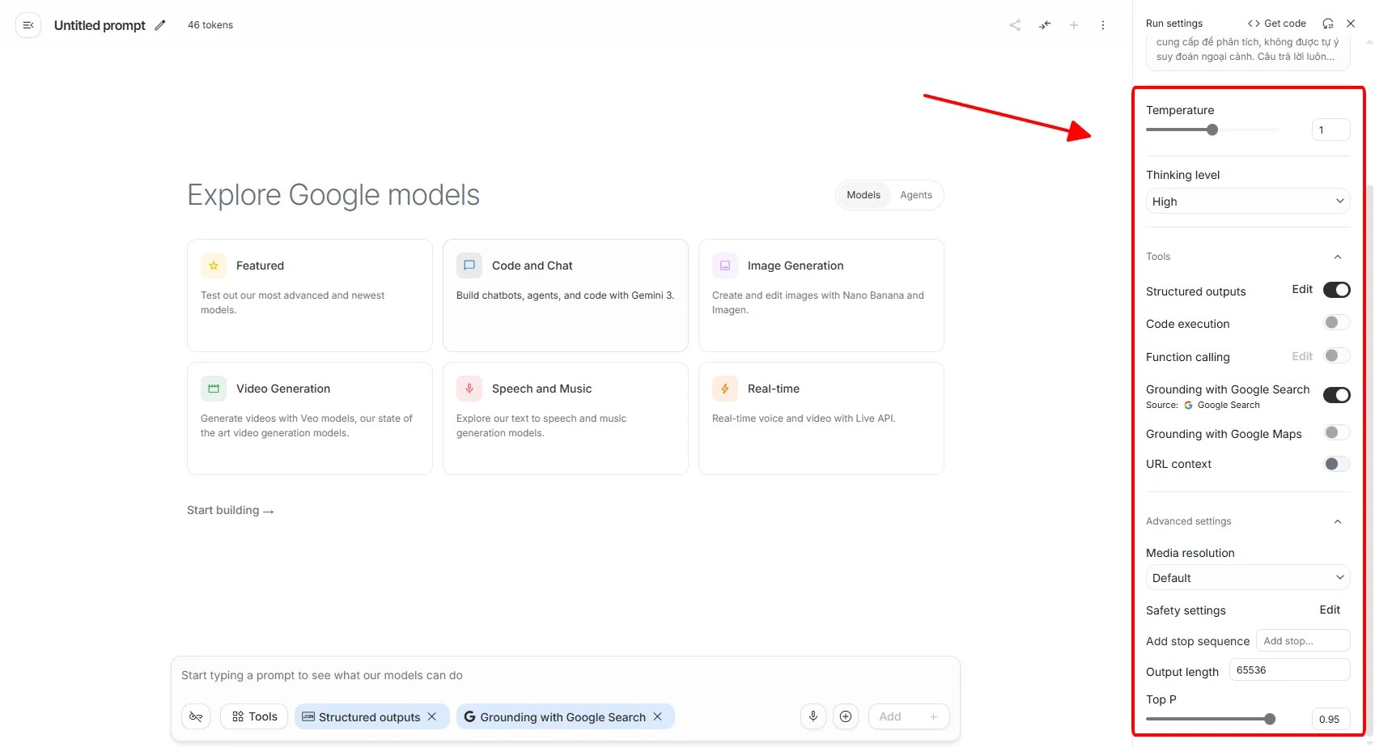Open the Code and Chat card
Viewport: 1375px width, 748px height.
tap(566, 295)
